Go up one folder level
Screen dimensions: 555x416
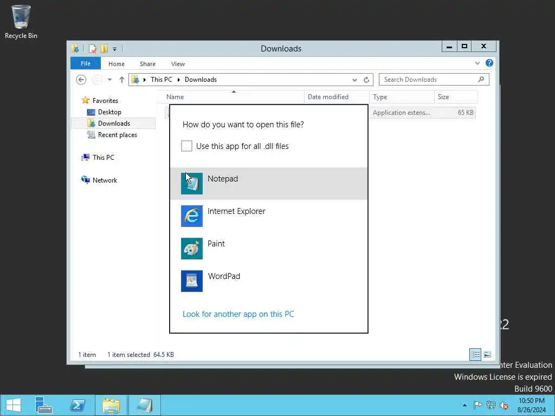(x=122, y=80)
